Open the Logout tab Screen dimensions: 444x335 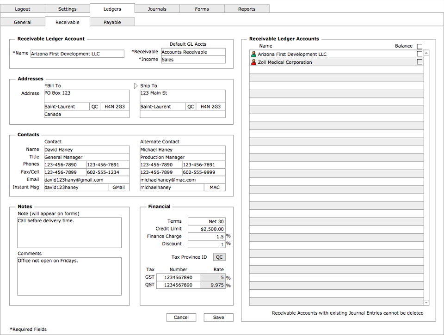[x=22, y=9]
